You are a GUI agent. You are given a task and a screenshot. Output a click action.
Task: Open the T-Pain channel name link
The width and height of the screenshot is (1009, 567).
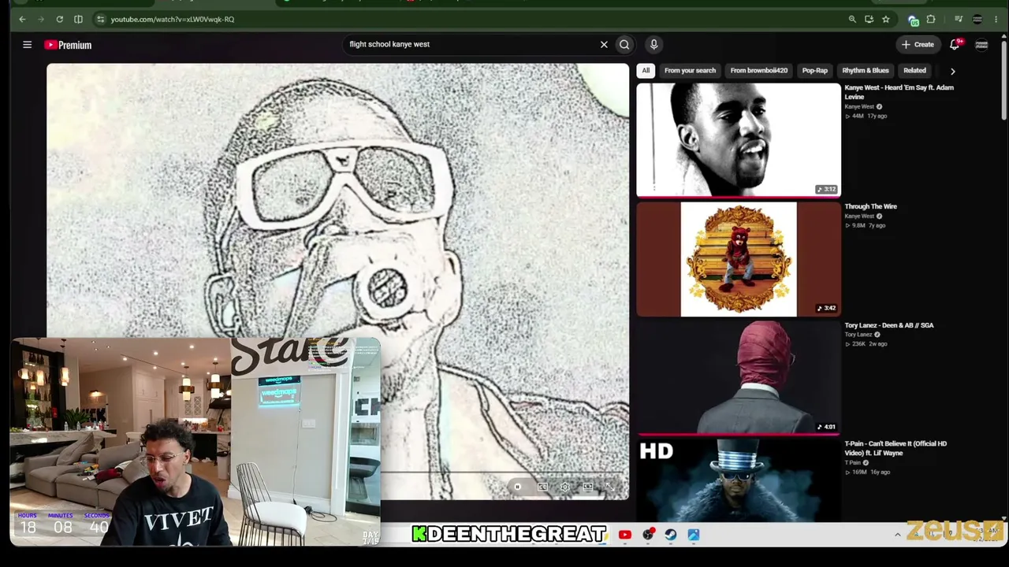854,462
